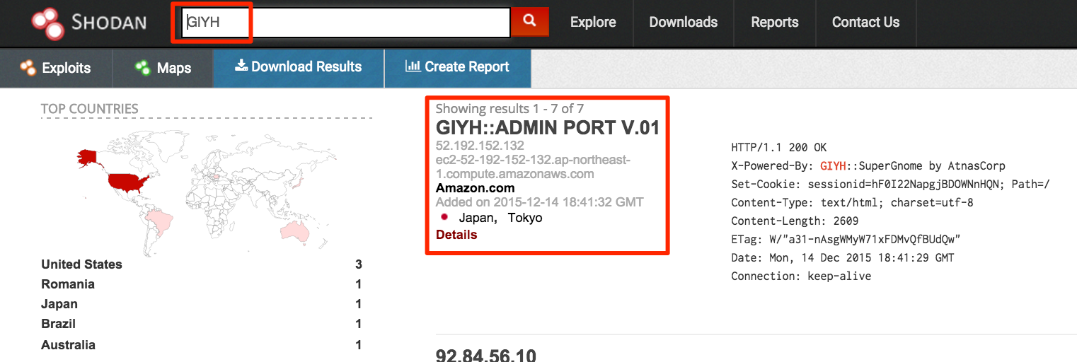Click the Connection: keep-alive line
Viewport: 1077px width, 362px height.
point(801,276)
